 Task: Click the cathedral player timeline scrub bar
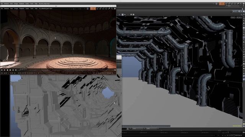(65, 70)
